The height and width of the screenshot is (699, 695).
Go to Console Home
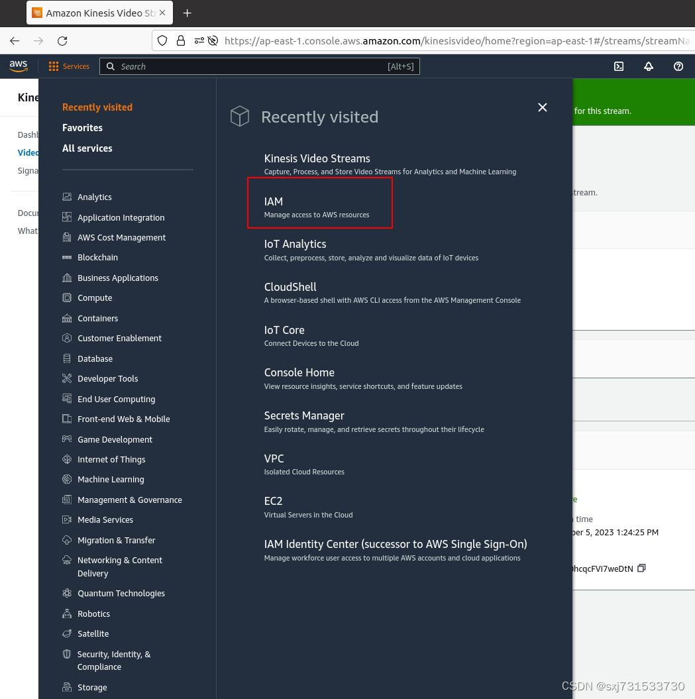[299, 372]
